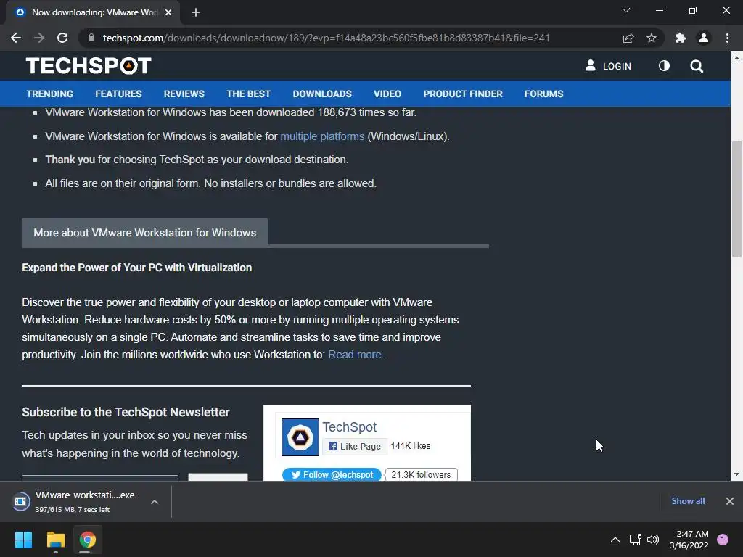743x557 pixels.
Task: Open the Chrome three-dot menu
Action: [727, 38]
